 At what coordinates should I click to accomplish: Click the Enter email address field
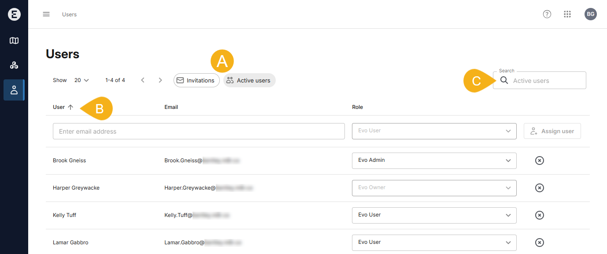point(199,131)
